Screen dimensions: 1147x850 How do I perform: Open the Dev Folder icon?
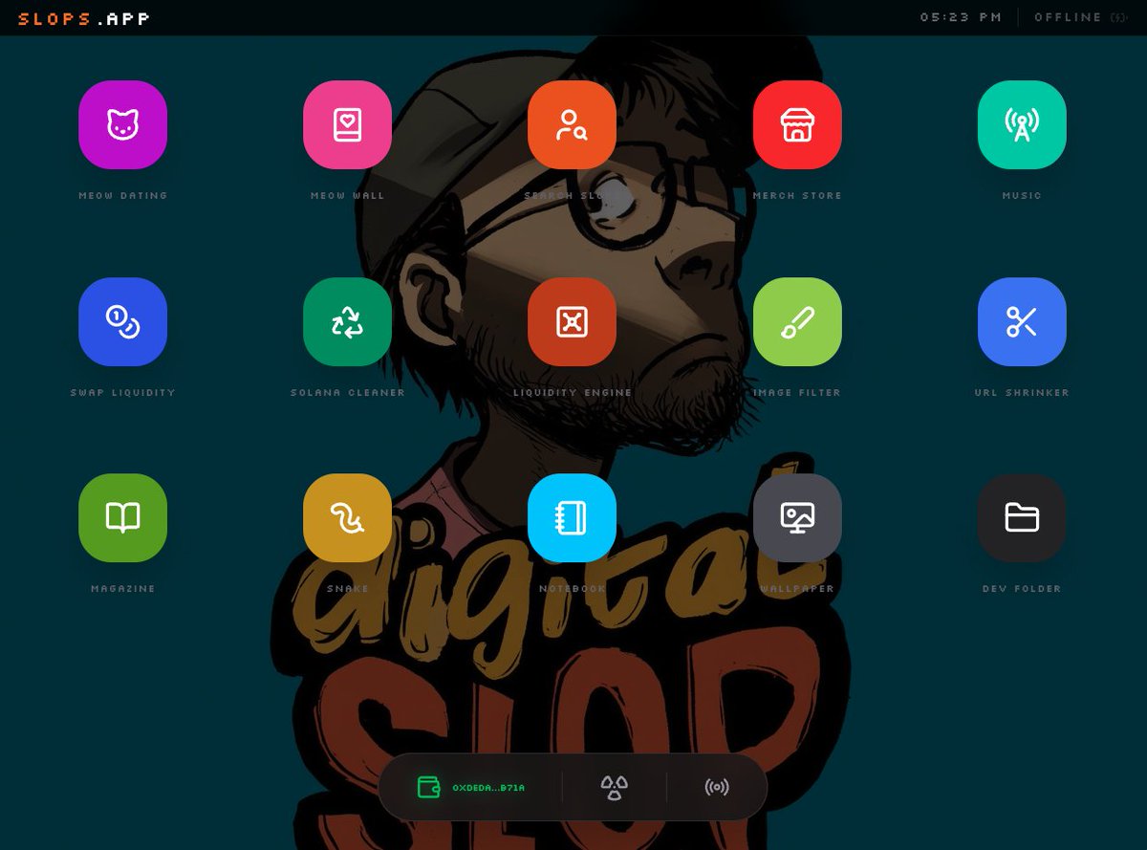pos(1022,517)
